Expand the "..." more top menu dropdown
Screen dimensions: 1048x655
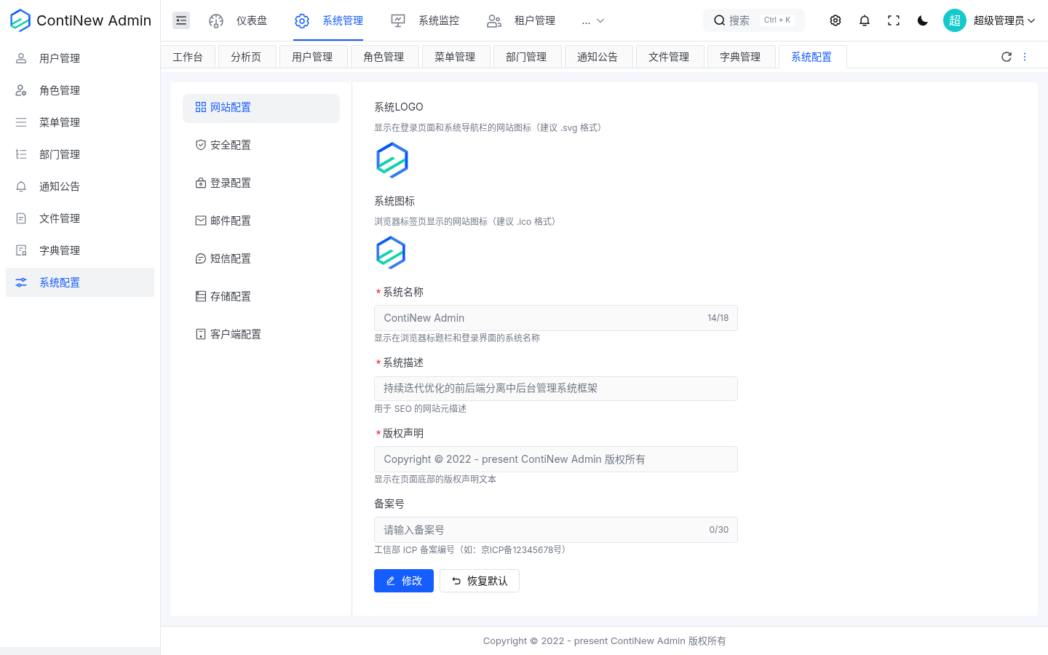click(x=593, y=20)
